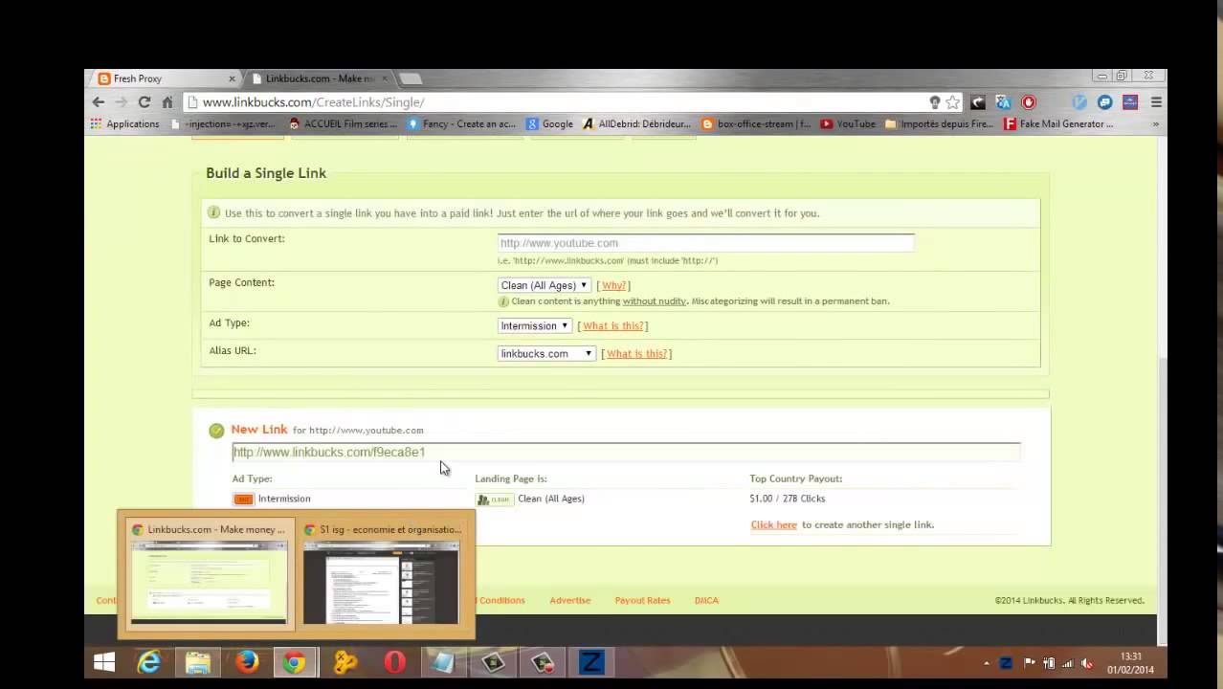This screenshot has height=689, width=1223.
Task: Select the Linkbucks.com browser tab
Action: 320,78
